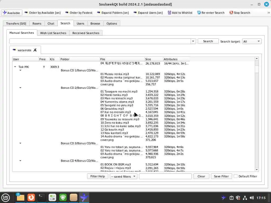
Task: Select 01 Tasogare no machi.mp3
Action: [x=119, y=91]
